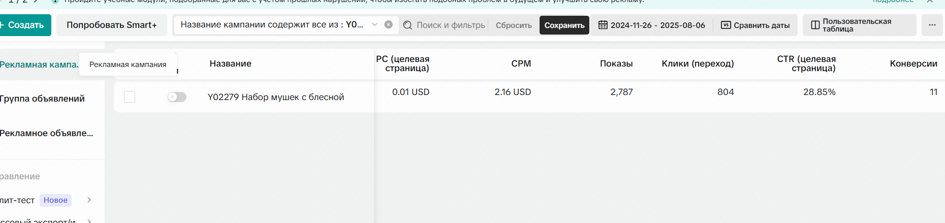Open the three-dot more options menu

[x=932, y=25]
